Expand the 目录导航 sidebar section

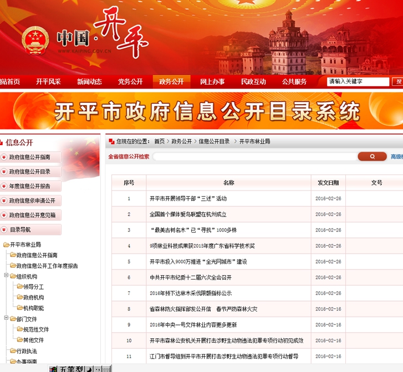pyautogui.click(x=4, y=229)
